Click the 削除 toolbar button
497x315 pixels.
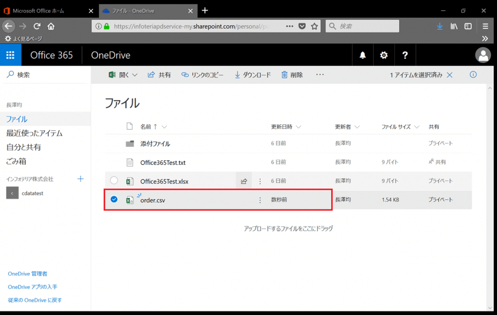click(x=292, y=75)
